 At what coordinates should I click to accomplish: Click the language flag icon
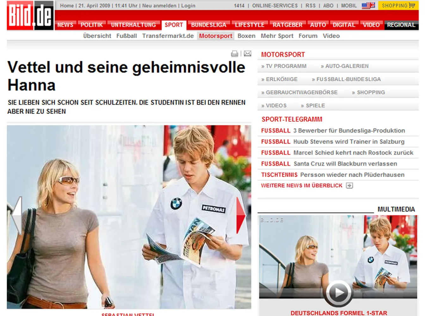[368, 5]
